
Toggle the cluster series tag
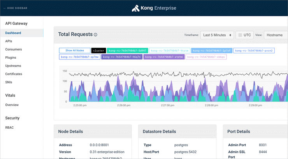(x=98, y=51)
